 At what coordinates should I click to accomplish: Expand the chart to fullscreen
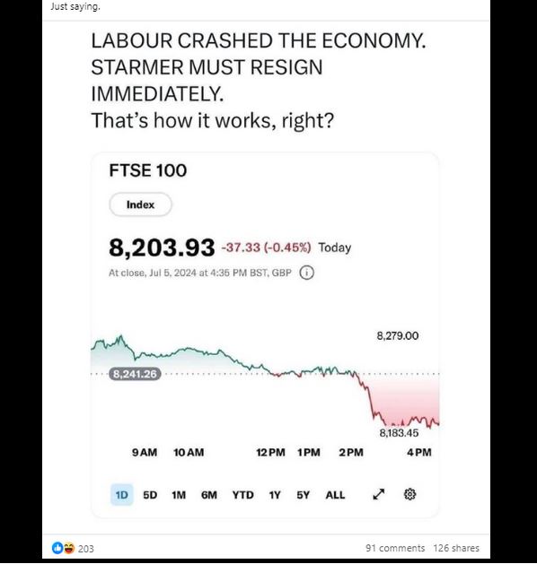pyautogui.click(x=379, y=494)
